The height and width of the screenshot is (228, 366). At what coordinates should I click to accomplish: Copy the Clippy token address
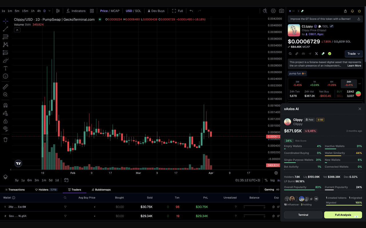(320, 26)
